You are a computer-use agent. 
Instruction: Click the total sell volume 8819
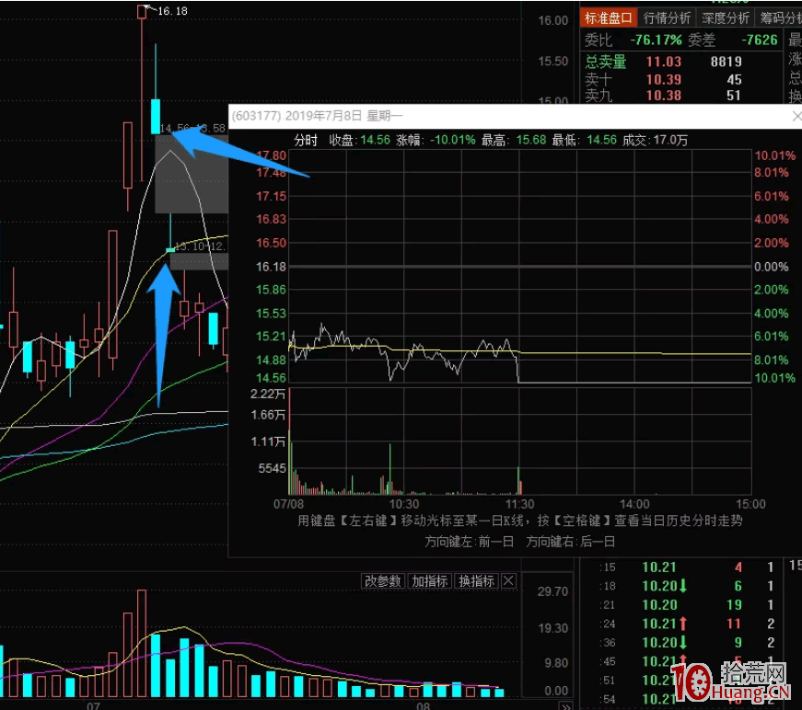click(726, 62)
